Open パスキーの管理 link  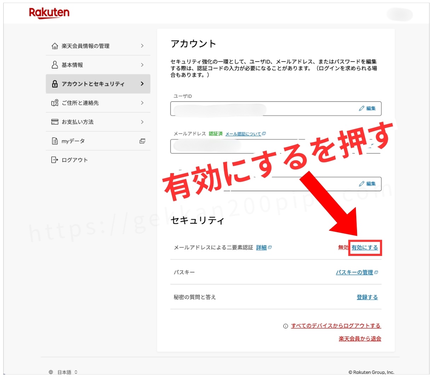tap(354, 272)
